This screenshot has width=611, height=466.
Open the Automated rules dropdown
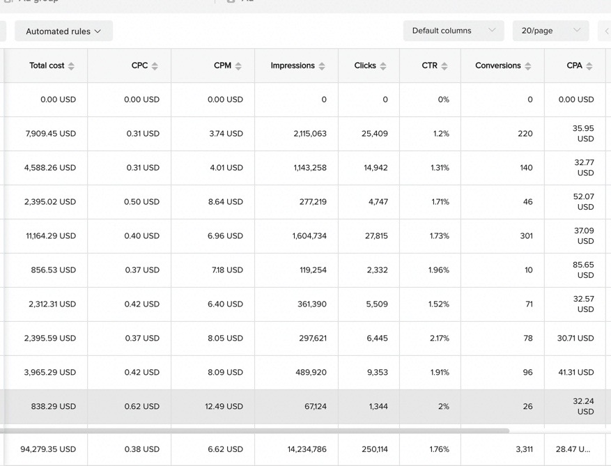pos(63,31)
